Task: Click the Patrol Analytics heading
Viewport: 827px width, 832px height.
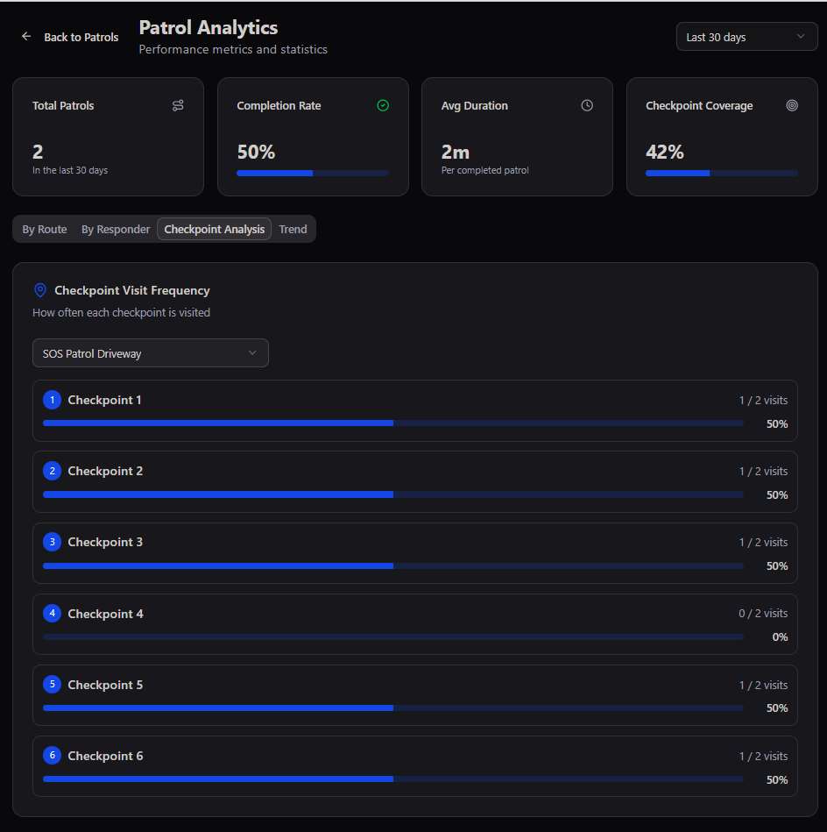Action: 209,27
